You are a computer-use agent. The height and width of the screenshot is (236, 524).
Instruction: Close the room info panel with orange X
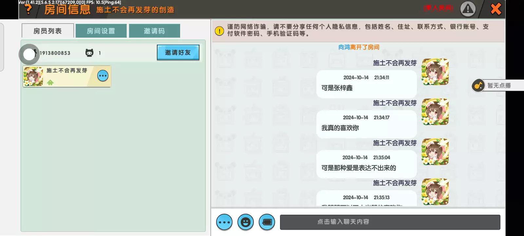click(x=496, y=9)
